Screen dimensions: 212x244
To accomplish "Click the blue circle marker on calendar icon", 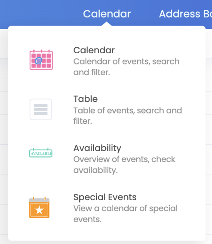I will [x=38, y=61].
